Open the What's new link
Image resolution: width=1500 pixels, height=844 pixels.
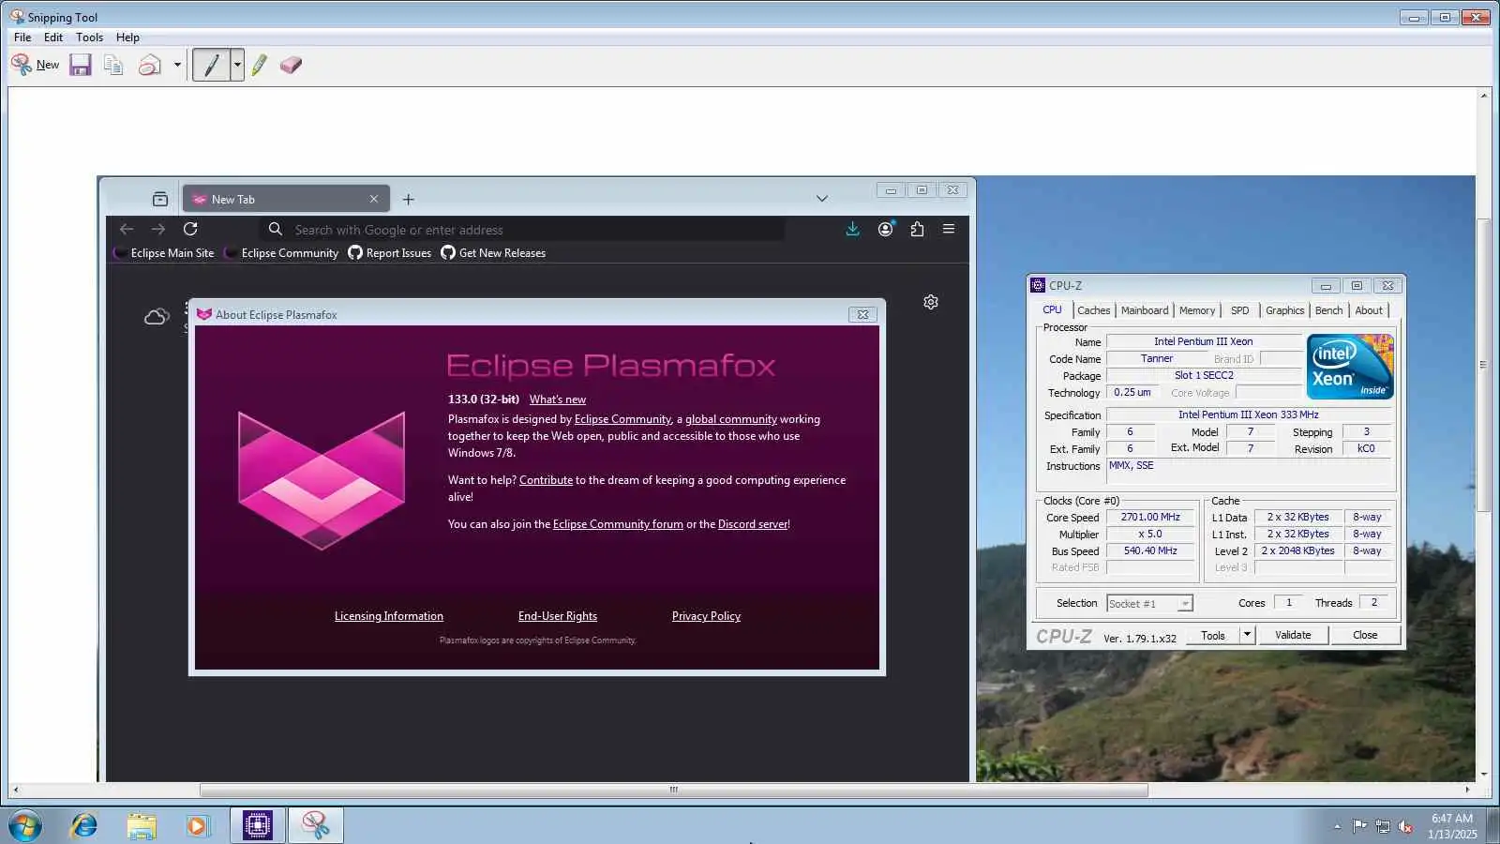[x=558, y=399]
